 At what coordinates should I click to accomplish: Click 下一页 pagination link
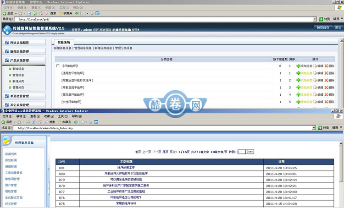[156, 152]
